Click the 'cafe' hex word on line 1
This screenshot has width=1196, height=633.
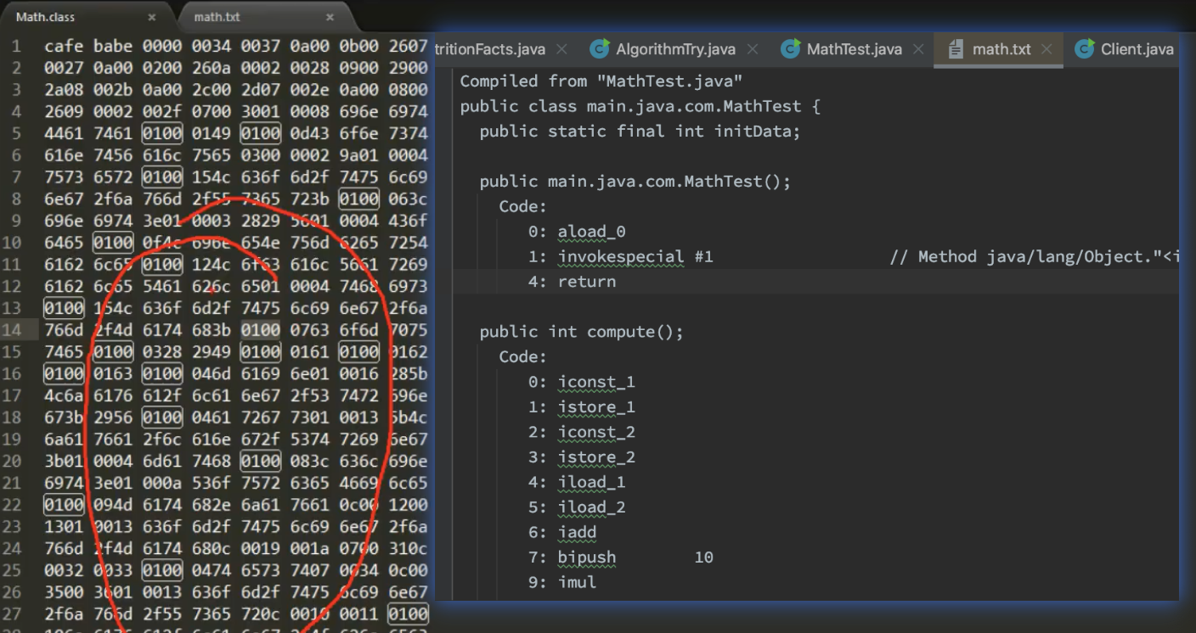click(x=64, y=46)
